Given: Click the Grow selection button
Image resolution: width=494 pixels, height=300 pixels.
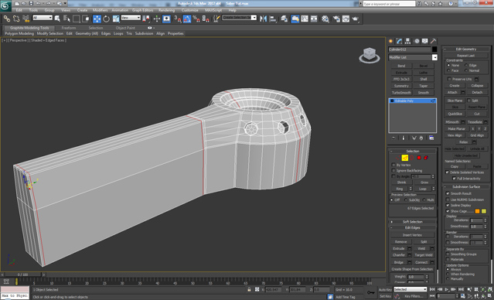Looking at the screenshot, I should coord(424,182).
